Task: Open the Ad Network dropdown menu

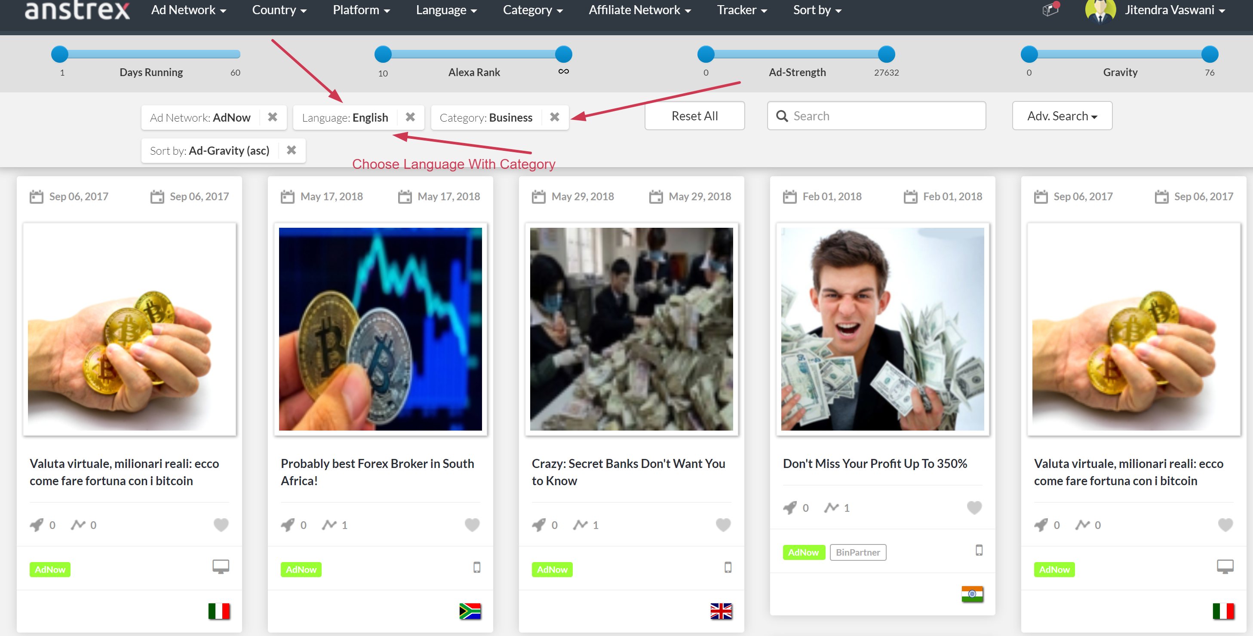Action: [189, 10]
